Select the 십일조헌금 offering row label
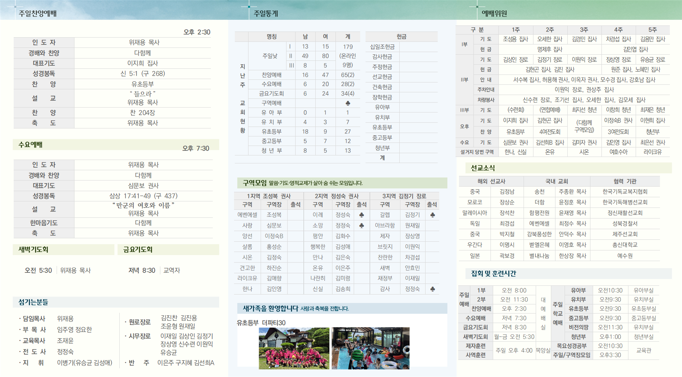Screen dimensions: 682x377 click(x=382, y=47)
